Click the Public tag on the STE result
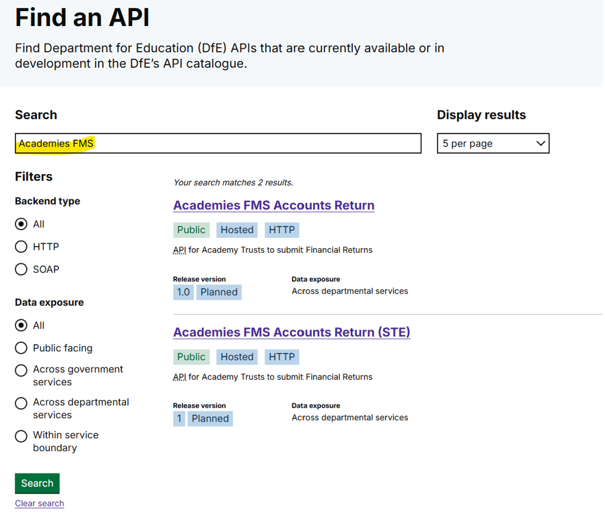 point(191,357)
